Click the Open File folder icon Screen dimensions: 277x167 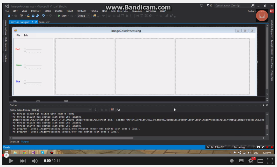29,16
